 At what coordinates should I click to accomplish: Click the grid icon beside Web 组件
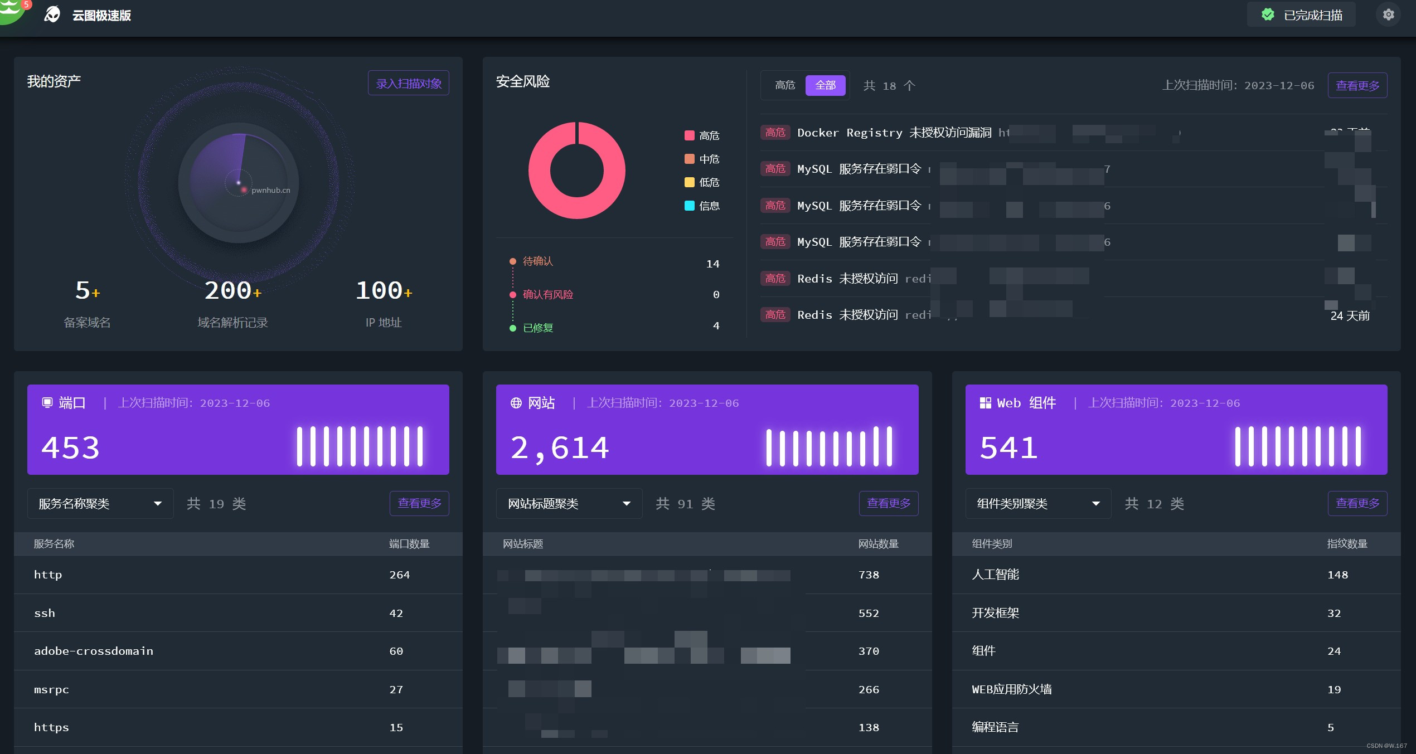[985, 402]
